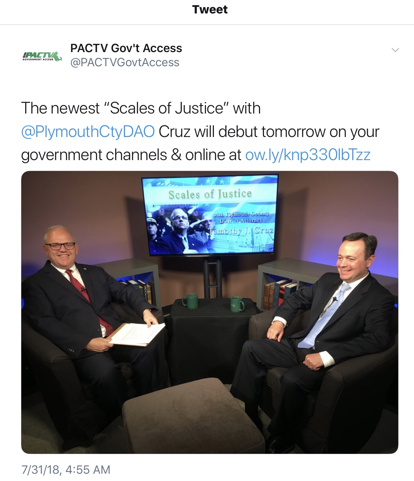414x481 pixels.
Task: Open the PACTV Gov't Access display name
Action: 126,48
